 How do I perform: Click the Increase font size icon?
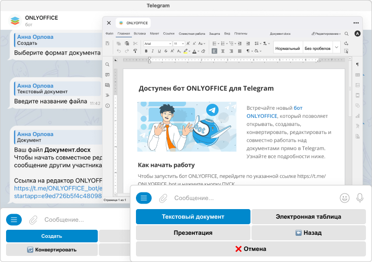pyautogui.click(x=188, y=43)
